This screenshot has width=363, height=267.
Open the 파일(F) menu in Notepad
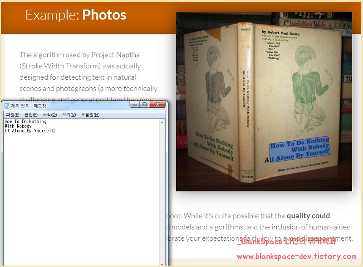point(13,115)
